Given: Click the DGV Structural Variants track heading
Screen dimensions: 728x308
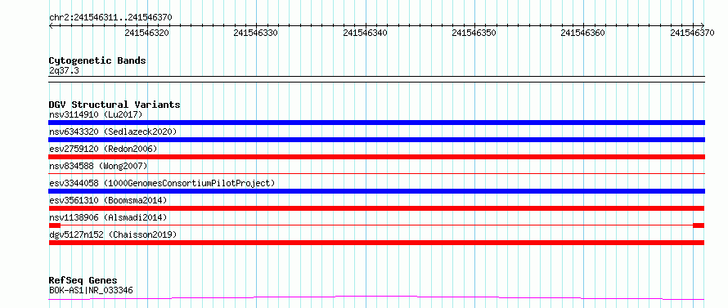Looking at the screenshot, I should [115, 105].
